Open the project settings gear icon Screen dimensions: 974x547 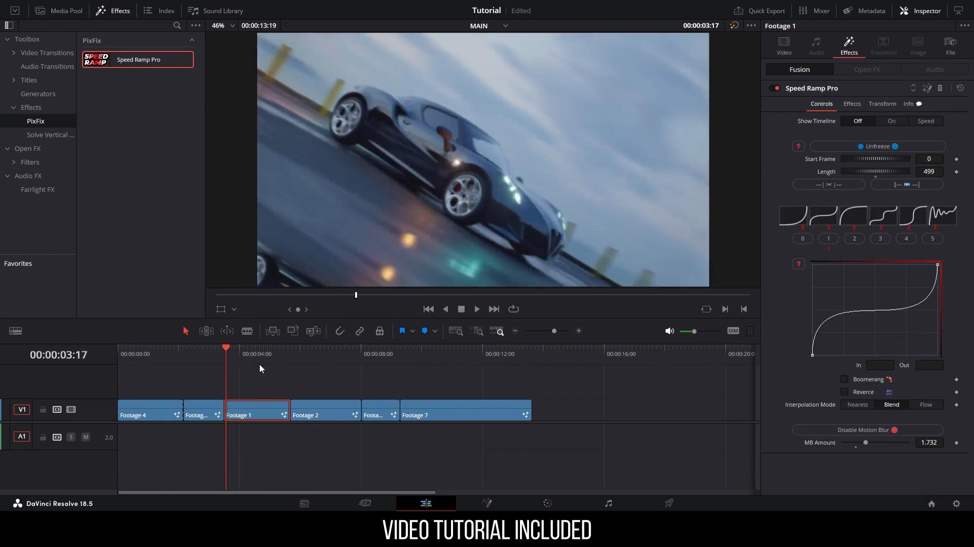[x=956, y=503]
